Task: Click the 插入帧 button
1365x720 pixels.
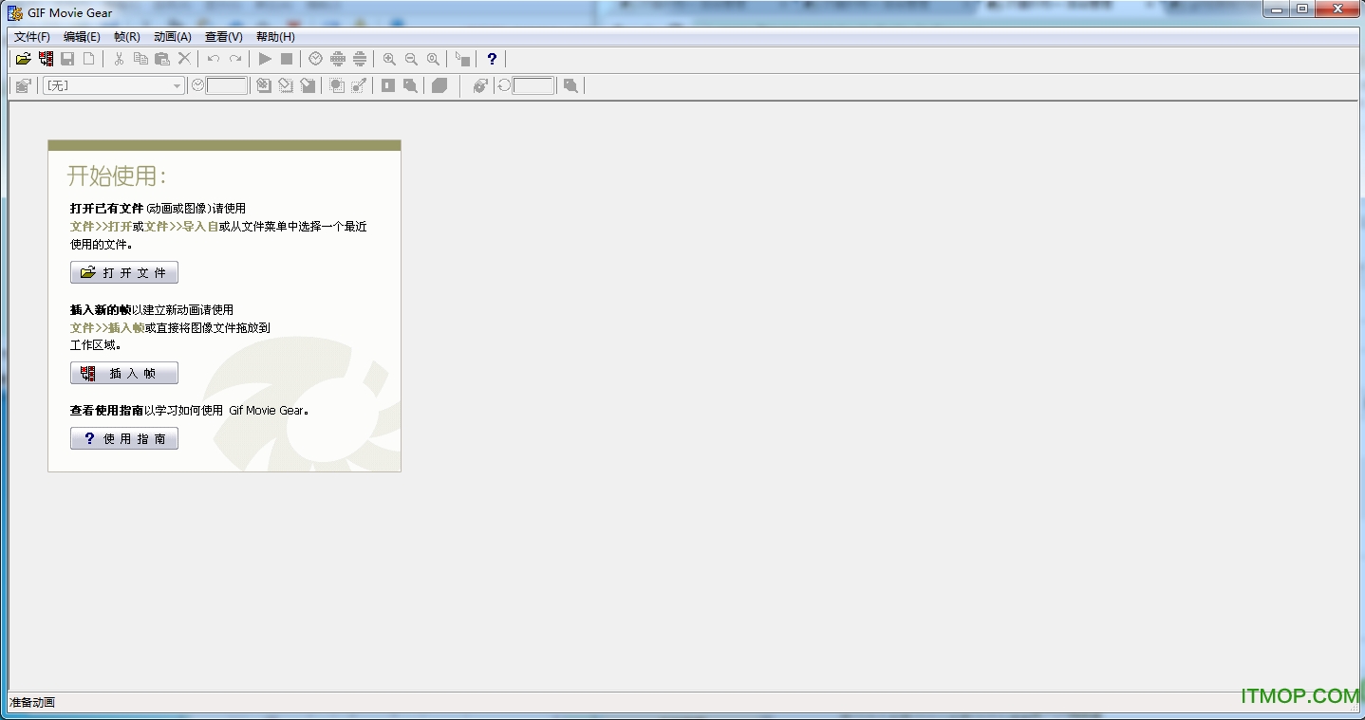Action: (124, 374)
